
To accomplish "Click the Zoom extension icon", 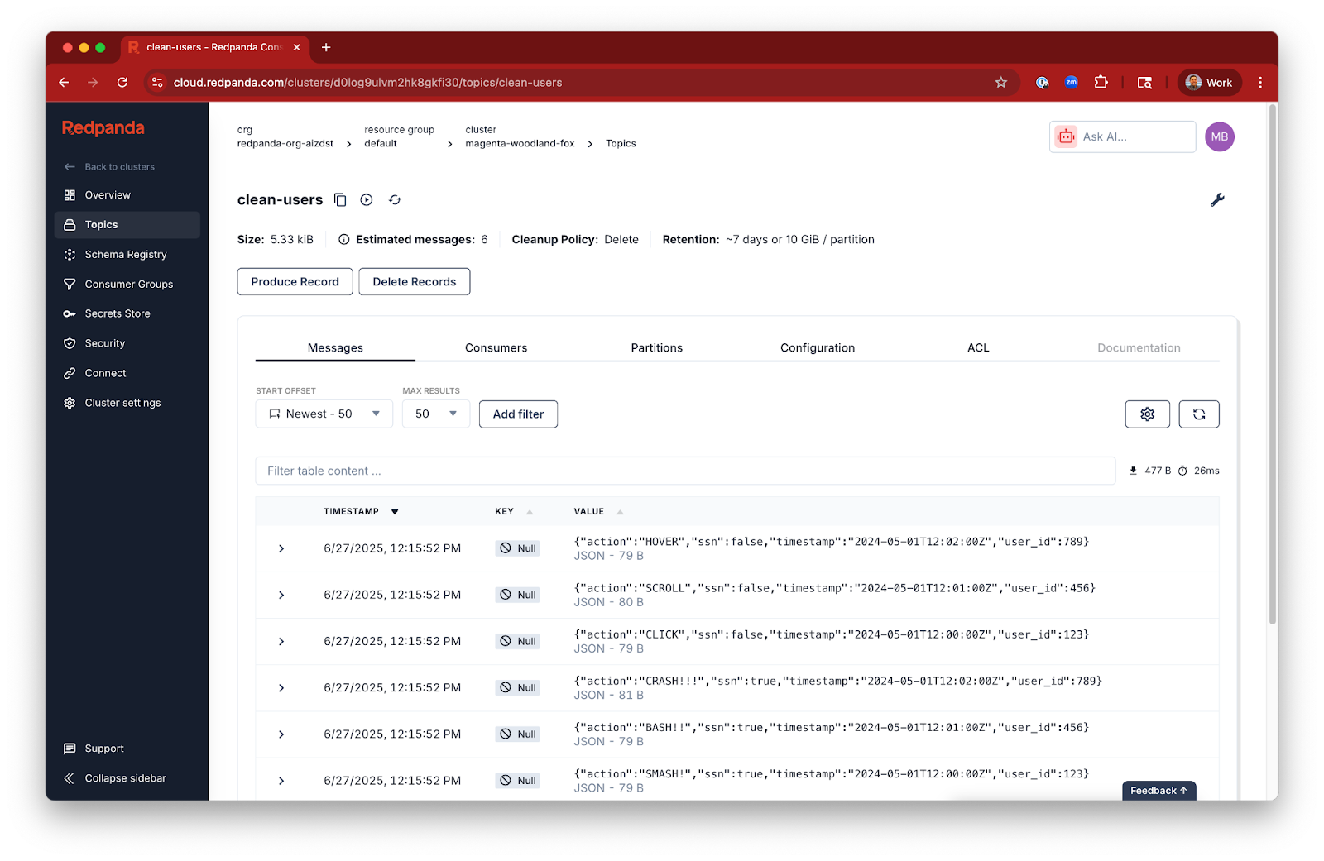I will (x=1071, y=82).
